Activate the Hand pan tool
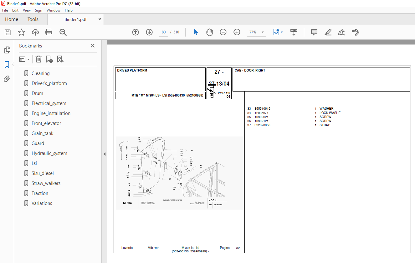This screenshot has height=263, width=415. tap(209, 32)
